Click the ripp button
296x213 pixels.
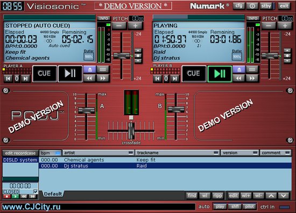[x=217, y=196]
